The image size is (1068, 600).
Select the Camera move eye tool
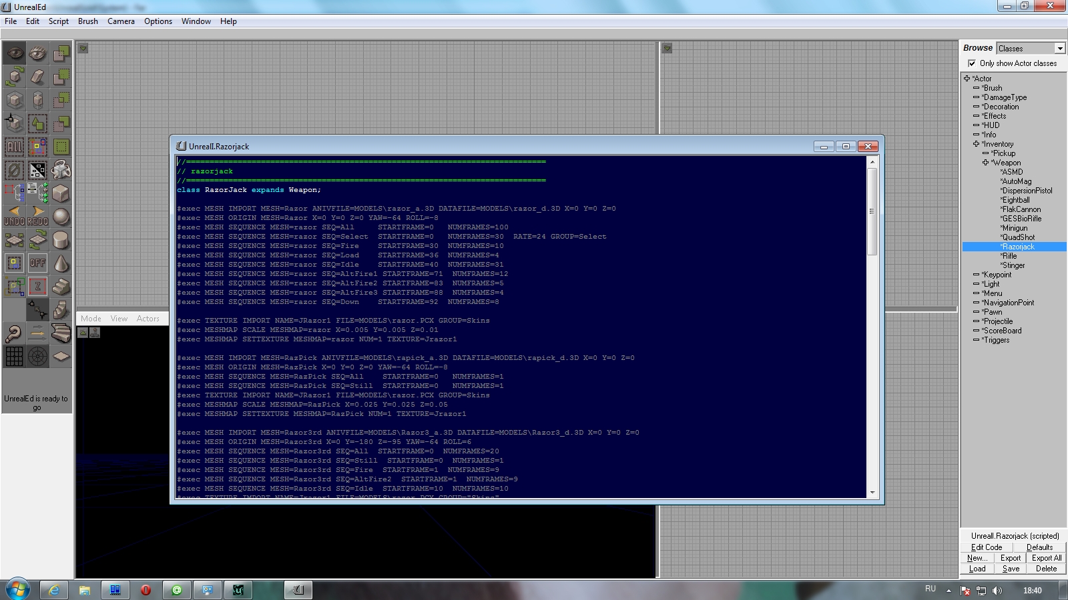point(15,53)
